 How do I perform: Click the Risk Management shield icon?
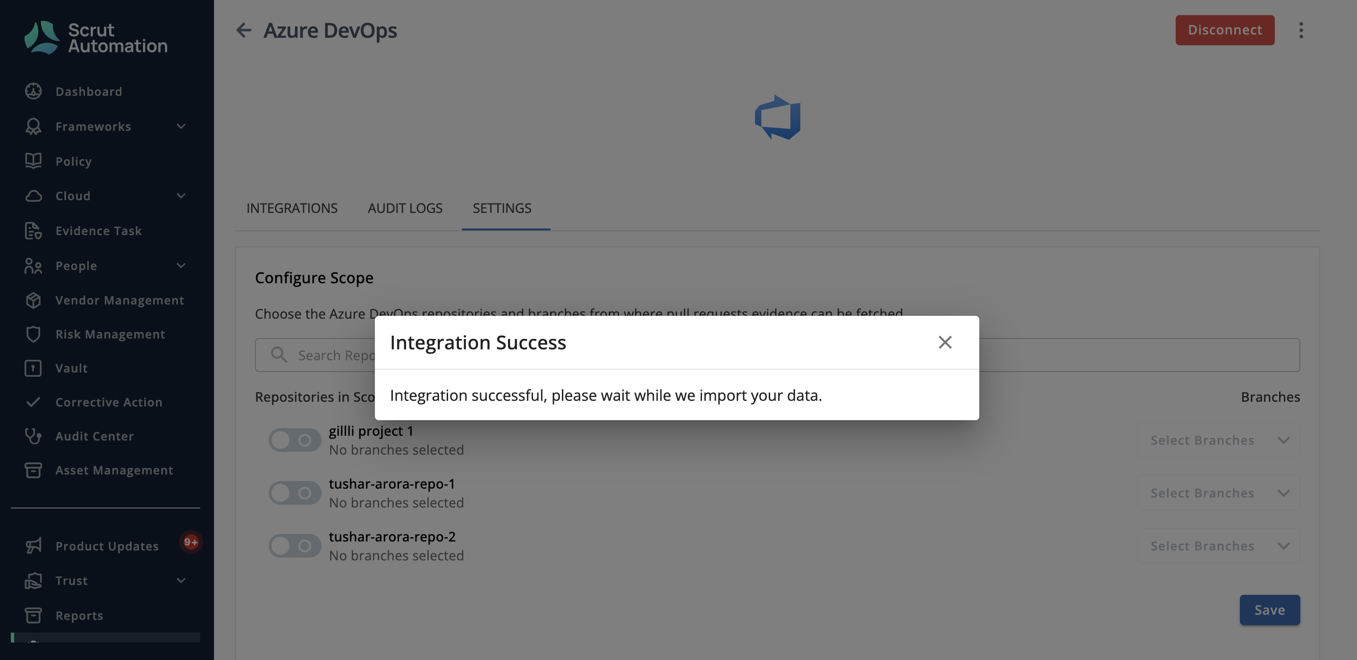coord(33,334)
